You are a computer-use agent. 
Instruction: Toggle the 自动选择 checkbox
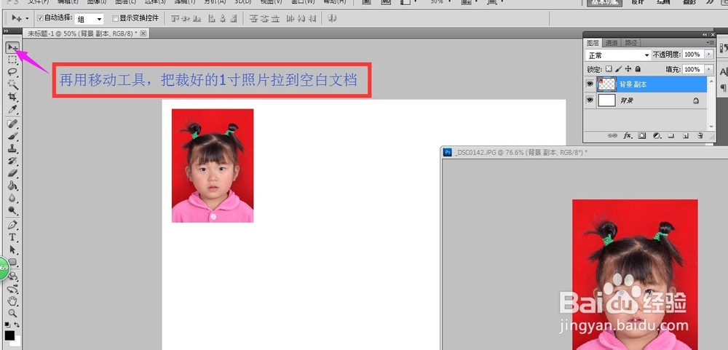[40, 18]
